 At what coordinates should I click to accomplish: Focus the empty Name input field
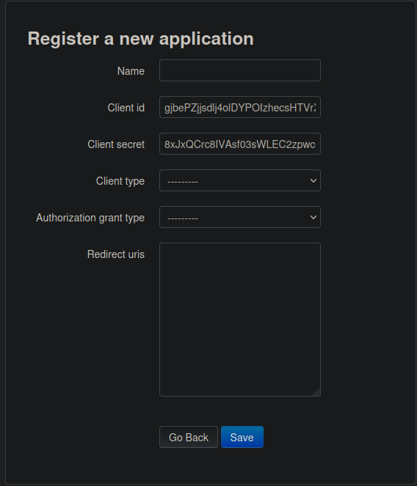point(240,70)
